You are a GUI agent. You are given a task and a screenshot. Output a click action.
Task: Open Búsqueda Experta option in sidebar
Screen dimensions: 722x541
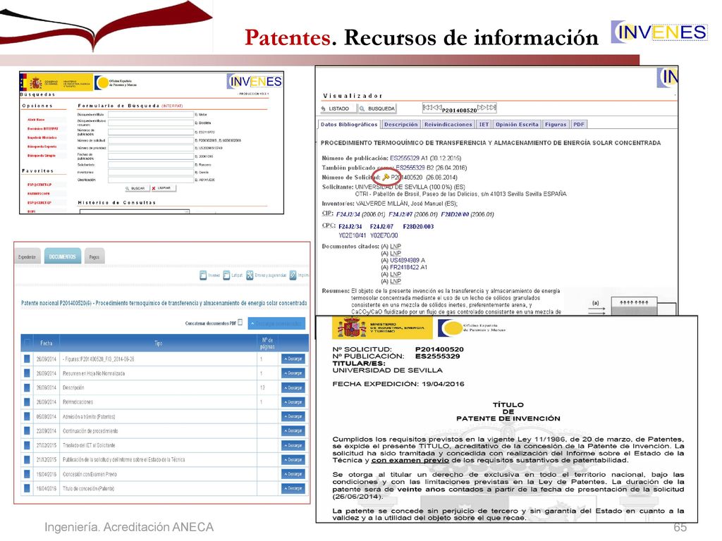[42, 147]
